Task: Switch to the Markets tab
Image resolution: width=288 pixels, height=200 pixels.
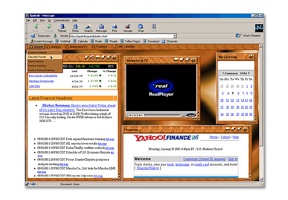Action: pos(54,47)
